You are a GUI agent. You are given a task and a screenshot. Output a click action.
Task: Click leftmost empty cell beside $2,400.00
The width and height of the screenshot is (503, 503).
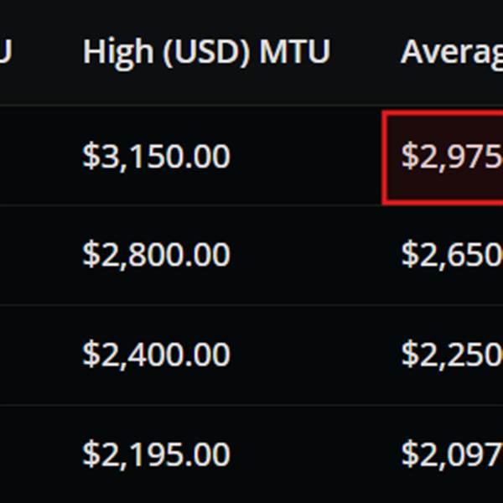click(x=29, y=355)
